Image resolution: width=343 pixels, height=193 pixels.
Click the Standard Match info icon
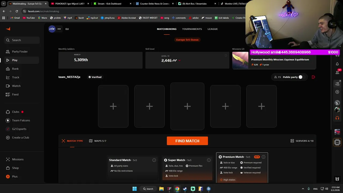[x=154, y=160]
